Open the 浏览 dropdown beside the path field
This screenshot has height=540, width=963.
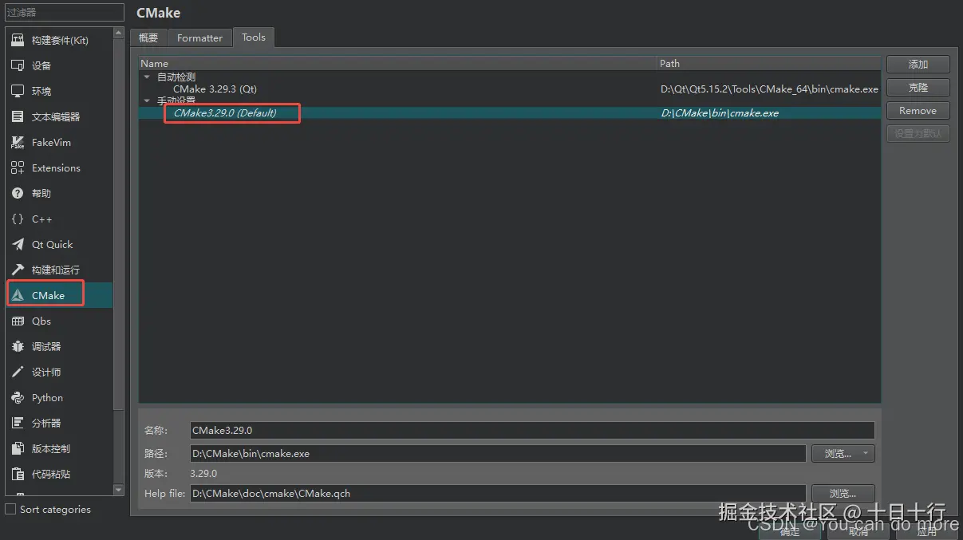(x=843, y=453)
